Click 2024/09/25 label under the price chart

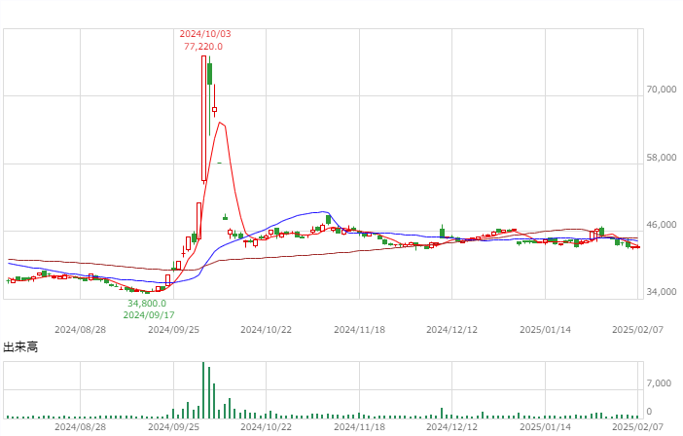click(x=173, y=330)
